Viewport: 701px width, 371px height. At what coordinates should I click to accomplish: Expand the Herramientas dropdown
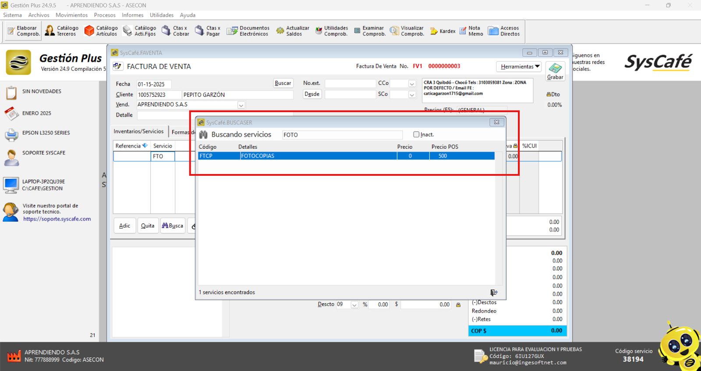pos(519,66)
